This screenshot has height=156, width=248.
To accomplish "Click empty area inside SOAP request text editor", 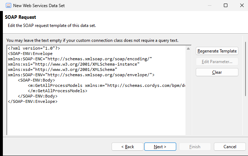I will (x=97, y=120).
